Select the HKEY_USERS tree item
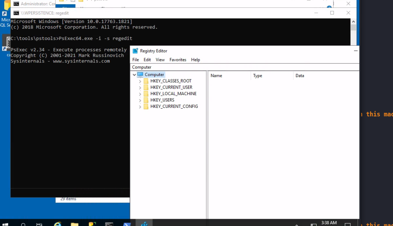The height and width of the screenshot is (226, 393). click(x=162, y=100)
